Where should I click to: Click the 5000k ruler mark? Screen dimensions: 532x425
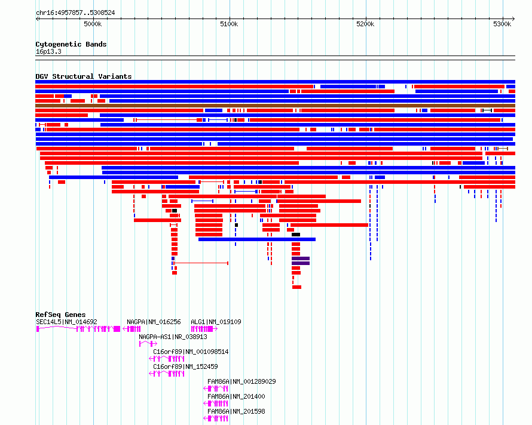point(93,24)
